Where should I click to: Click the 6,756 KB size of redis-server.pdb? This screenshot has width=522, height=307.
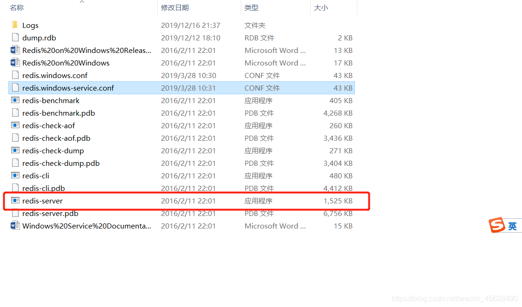click(x=338, y=213)
